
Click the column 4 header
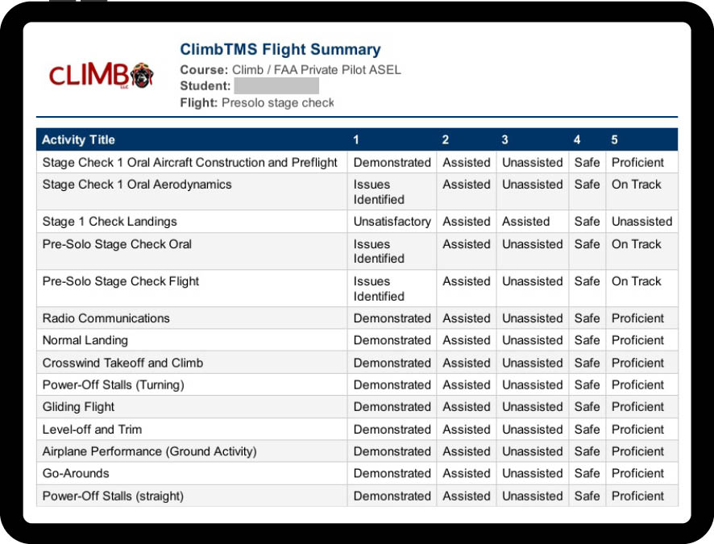point(577,139)
